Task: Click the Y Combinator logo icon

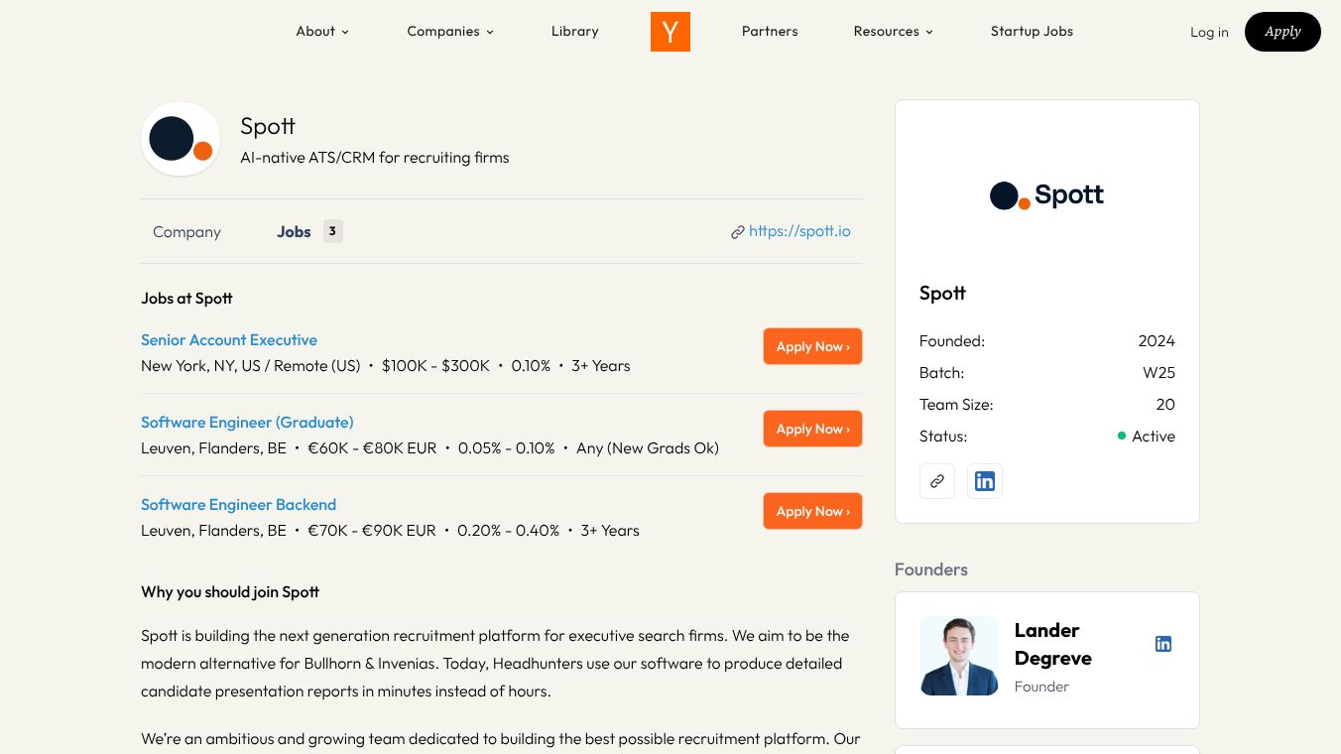Action: tap(670, 32)
